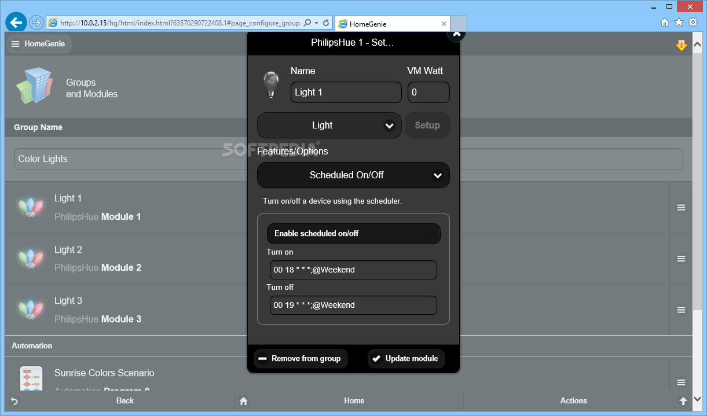Click the Setup button

tap(427, 126)
